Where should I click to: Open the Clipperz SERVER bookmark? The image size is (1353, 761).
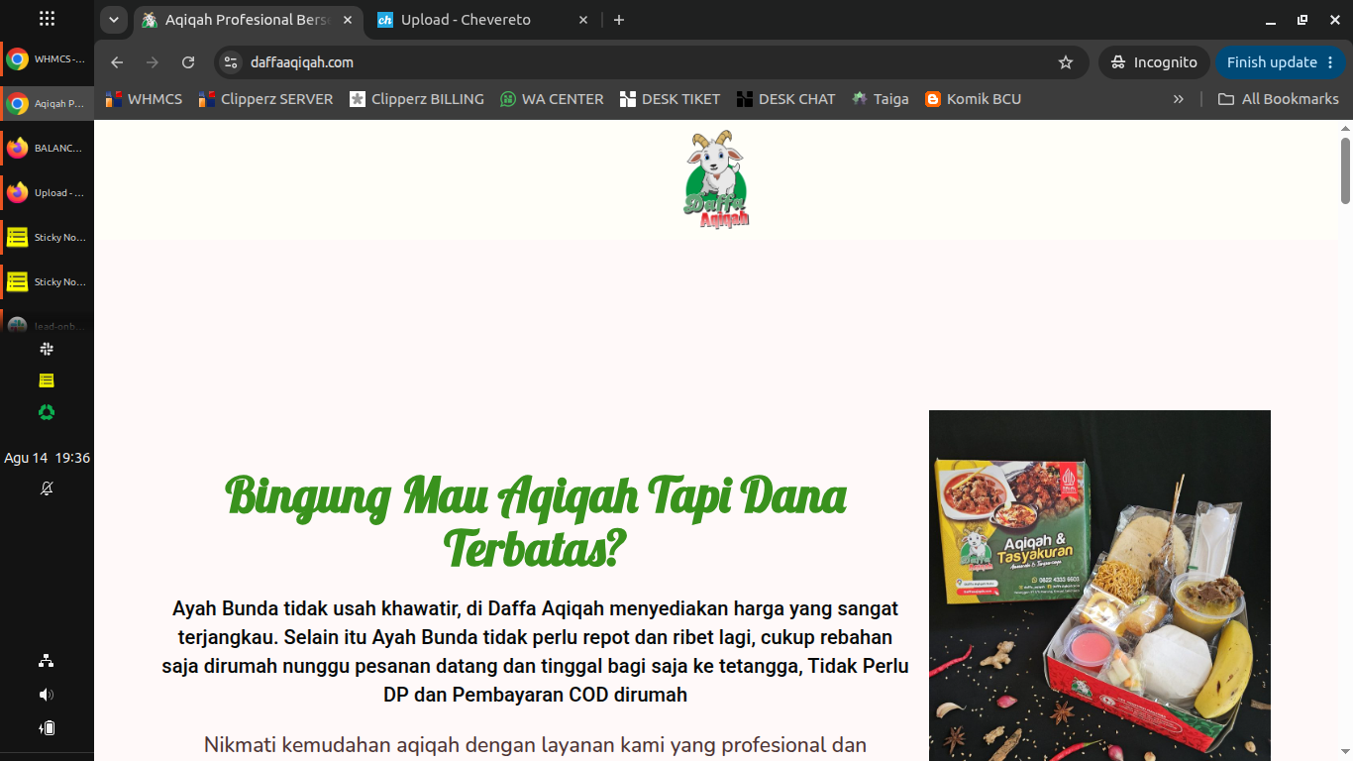266,99
